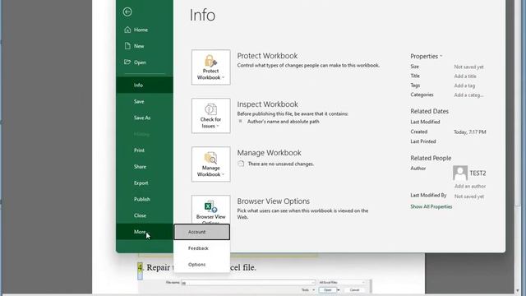Click the author name TEST2

tap(478, 173)
